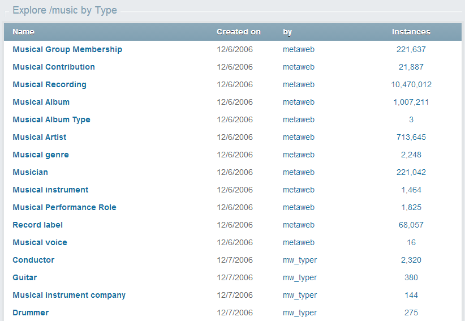Open the 1,825 instances count
Image resolution: width=465 pixels, height=321 pixels.
pos(411,207)
